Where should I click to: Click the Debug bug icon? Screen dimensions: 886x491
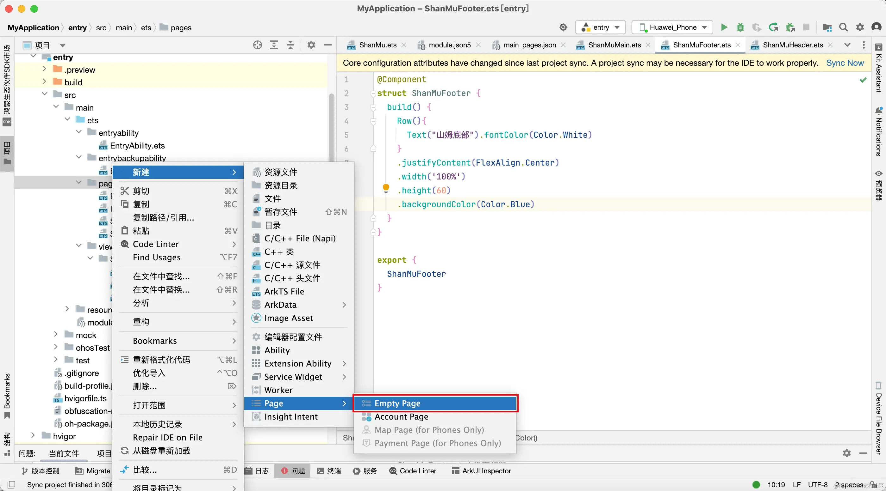point(740,27)
